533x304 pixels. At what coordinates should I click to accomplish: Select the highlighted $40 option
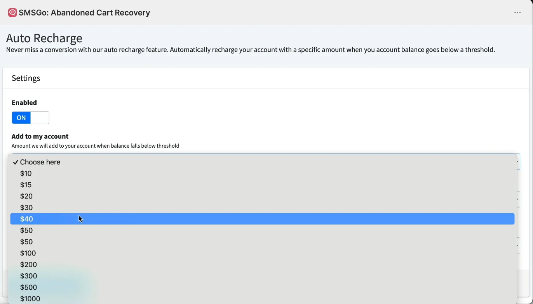tap(263, 219)
